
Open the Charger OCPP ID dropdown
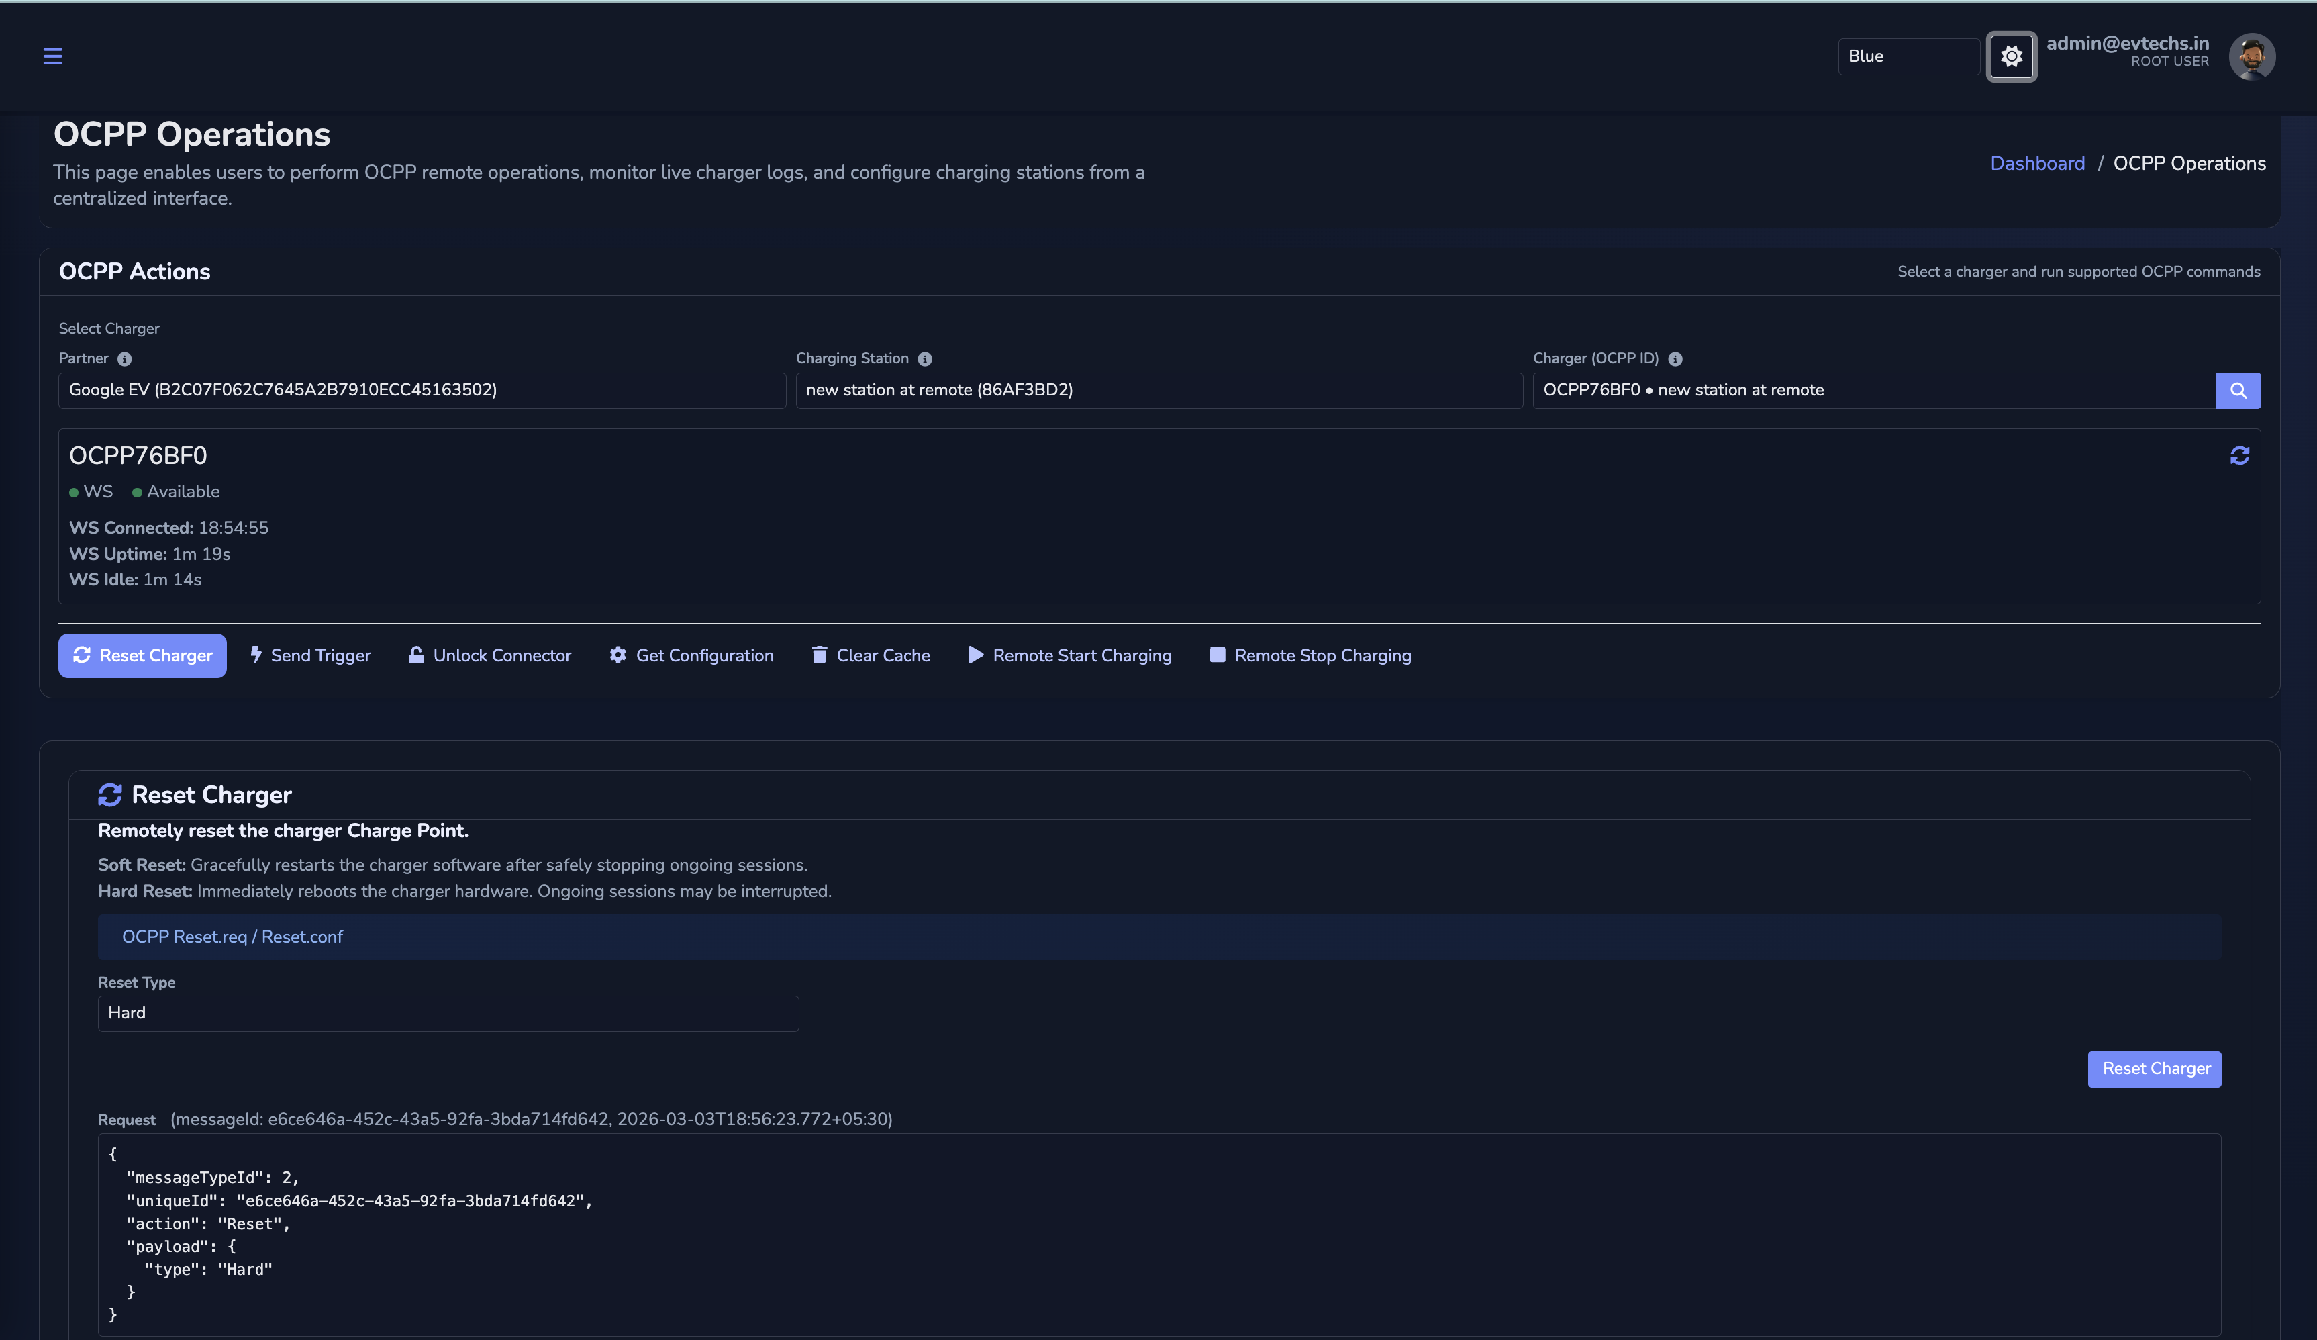click(1873, 390)
